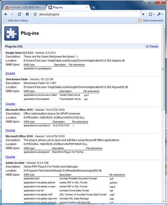The width and height of the screenshot is (167, 205).
Task: Click the Plug-ins puzzle piece logo
Action: (11, 33)
